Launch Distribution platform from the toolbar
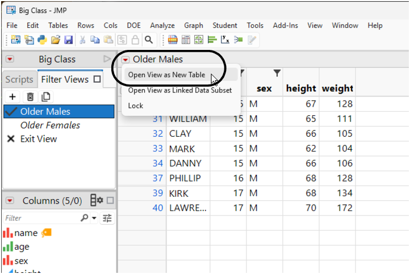The image size is (410, 274). (173, 40)
